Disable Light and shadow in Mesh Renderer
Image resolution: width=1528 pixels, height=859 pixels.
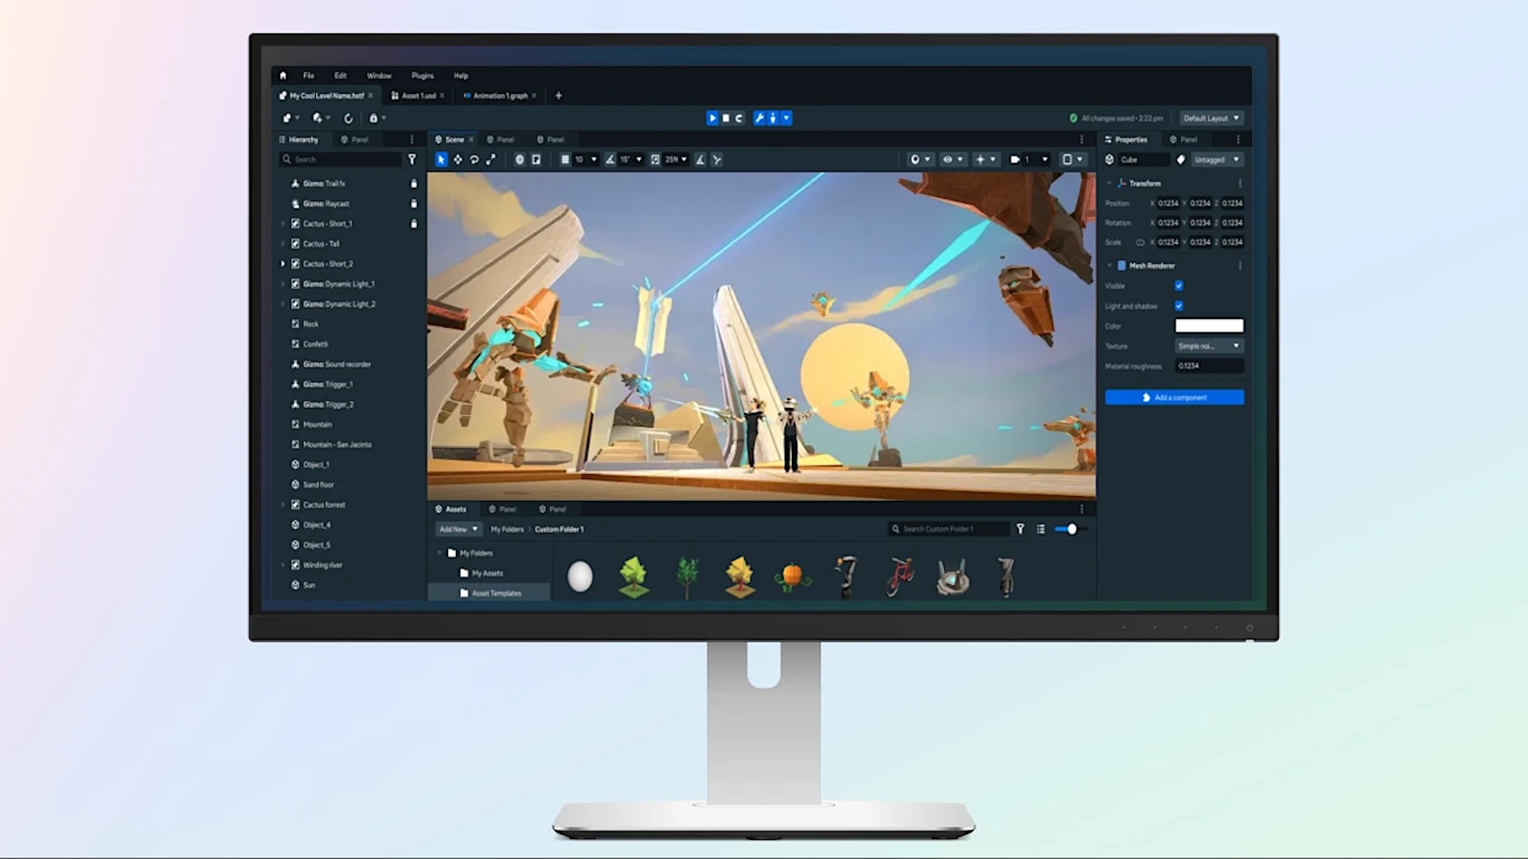tap(1178, 305)
